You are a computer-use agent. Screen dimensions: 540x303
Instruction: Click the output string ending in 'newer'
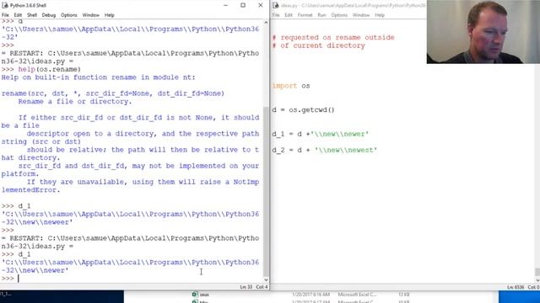(130, 266)
